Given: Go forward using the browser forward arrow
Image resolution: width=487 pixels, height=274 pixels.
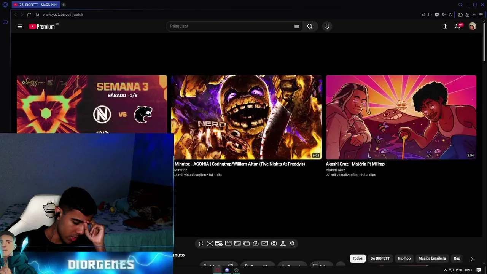Looking at the screenshot, I should tap(22, 14).
